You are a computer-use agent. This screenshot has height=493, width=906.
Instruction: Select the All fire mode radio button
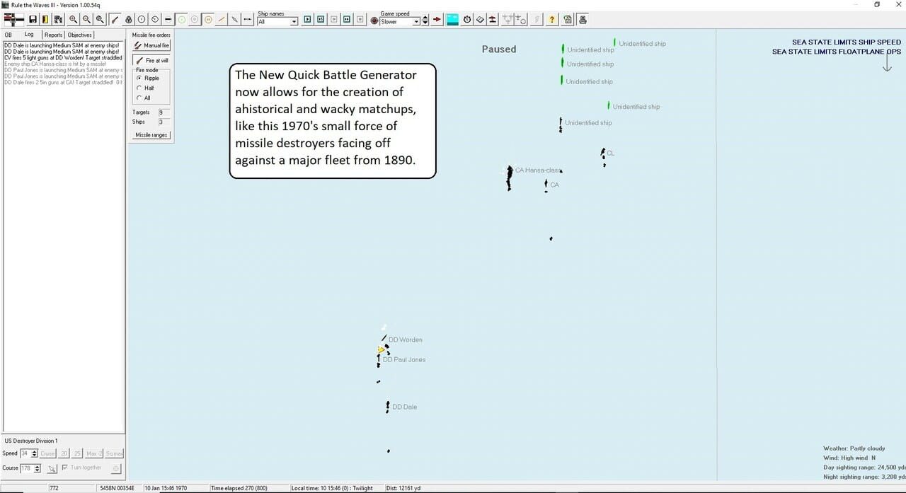coord(140,97)
